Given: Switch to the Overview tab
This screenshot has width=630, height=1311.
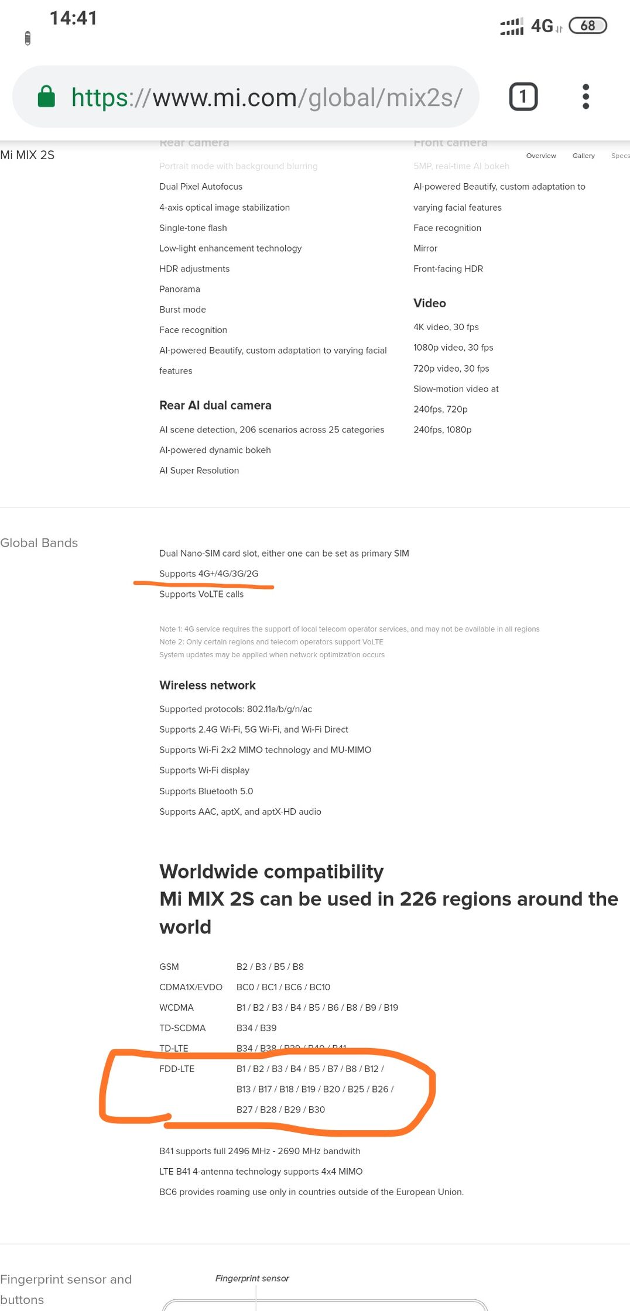Looking at the screenshot, I should click(x=541, y=156).
